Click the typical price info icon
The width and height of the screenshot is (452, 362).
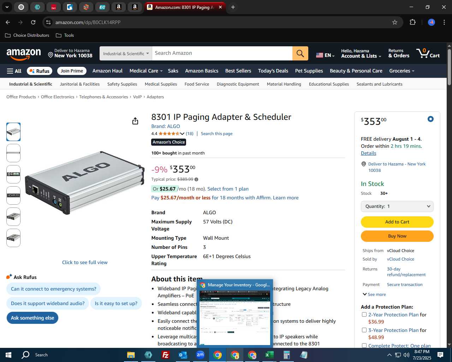(196, 179)
